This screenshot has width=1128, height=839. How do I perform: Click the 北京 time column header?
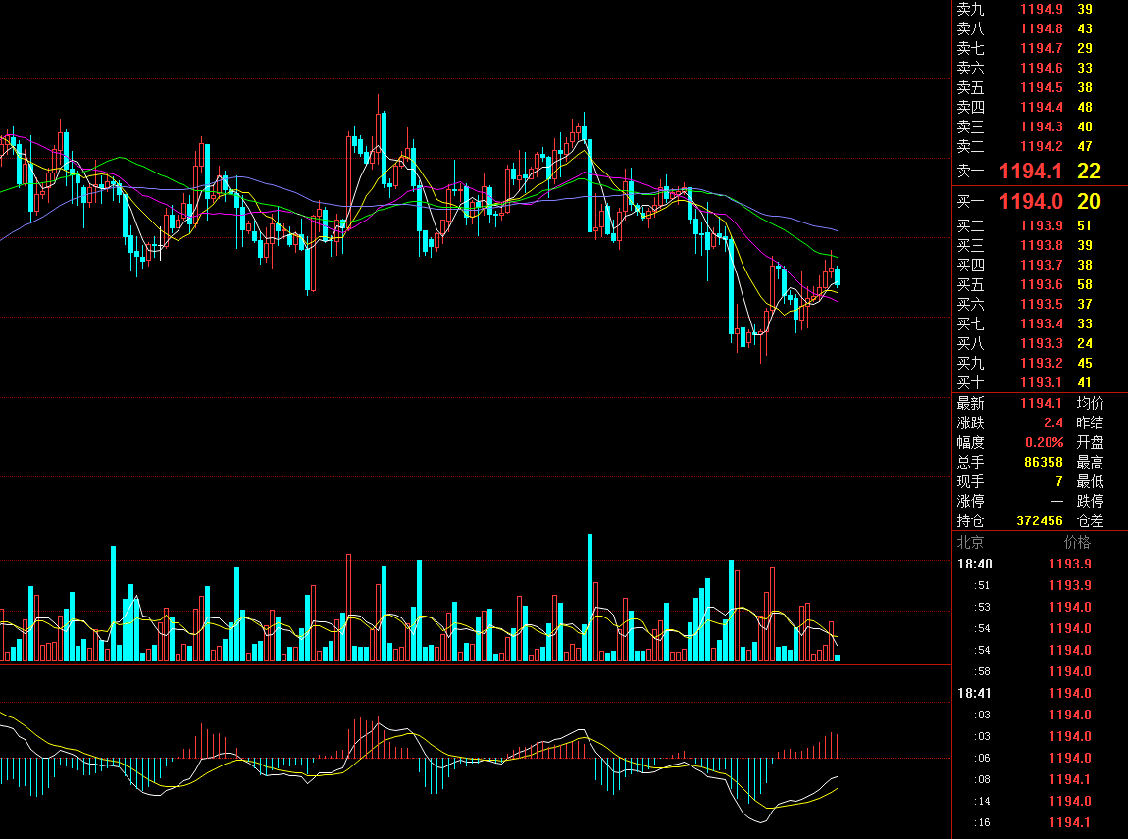[970, 542]
